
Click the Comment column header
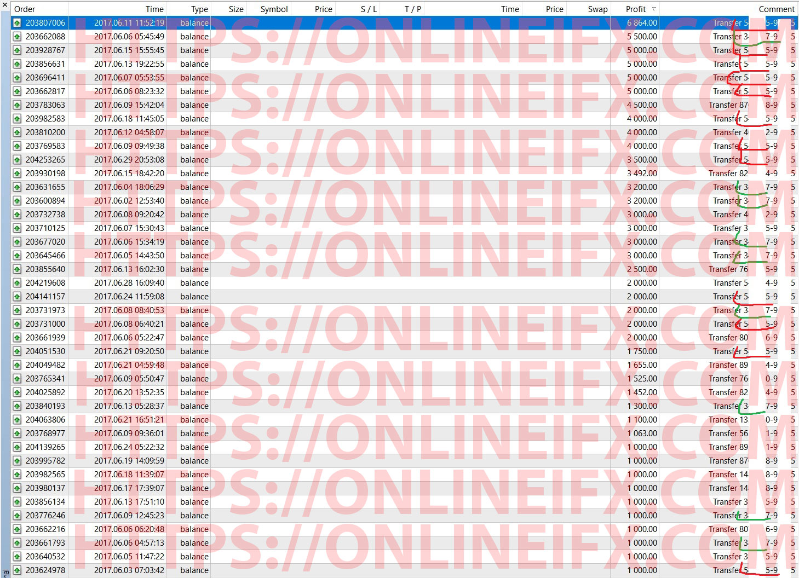pos(777,9)
